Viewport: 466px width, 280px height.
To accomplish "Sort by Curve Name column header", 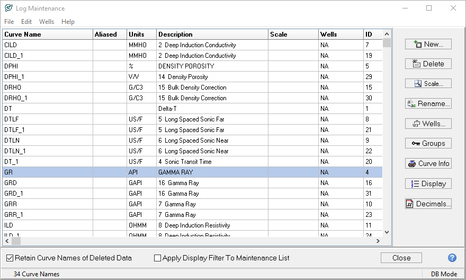I will 47,34.
